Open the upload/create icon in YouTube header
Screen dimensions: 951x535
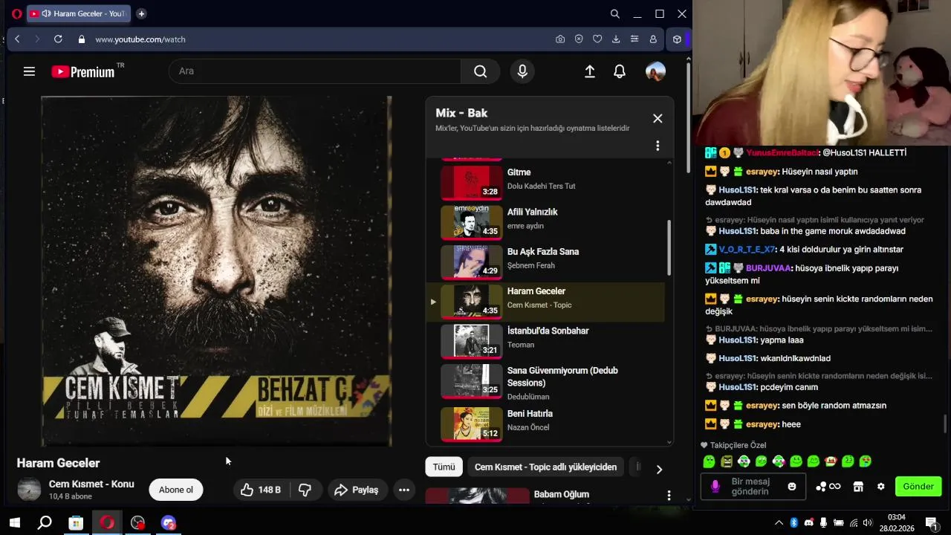coord(590,71)
